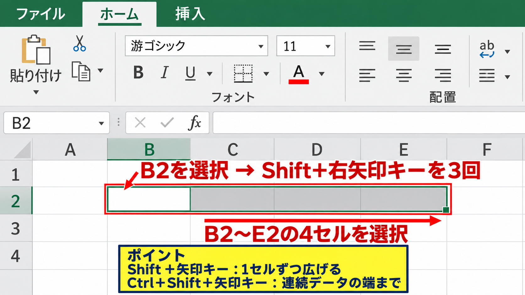This screenshot has width=525, height=295.
Task: Expand merge cells options dropdown
Action: (x=507, y=77)
